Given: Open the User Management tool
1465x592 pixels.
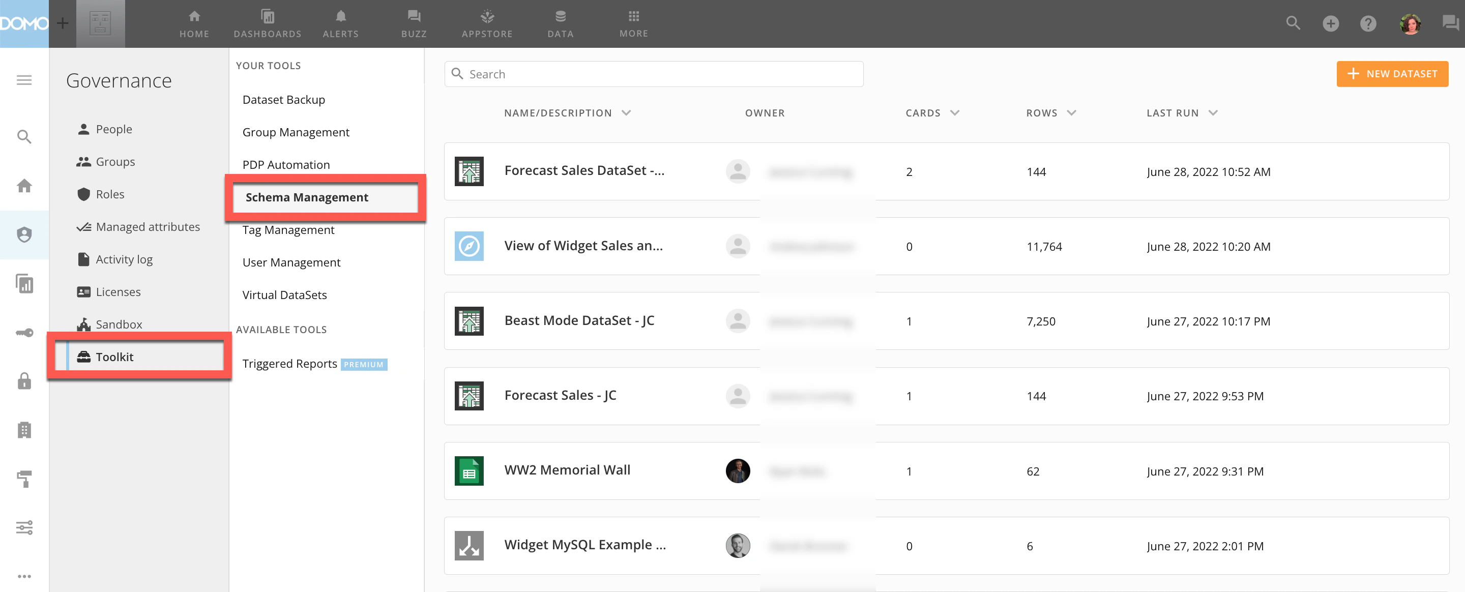Looking at the screenshot, I should (x=291, y=262).
